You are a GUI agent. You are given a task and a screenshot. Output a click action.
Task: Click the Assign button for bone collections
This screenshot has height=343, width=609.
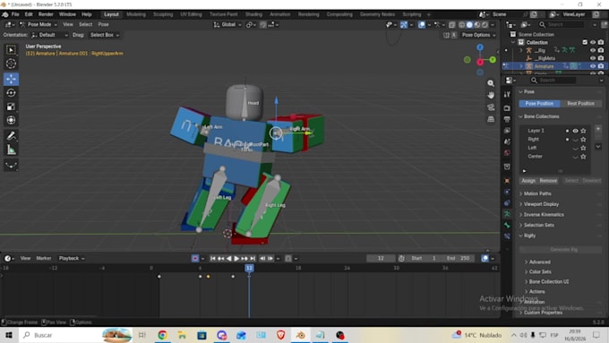point(528,181)
